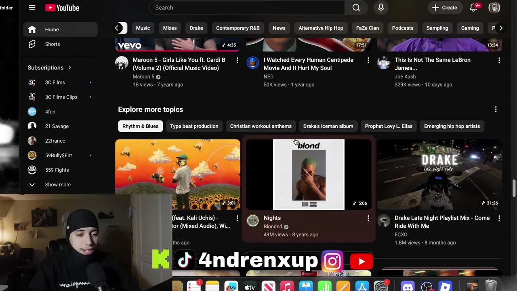Open Explore more topics options menu
This screenshot has height=291, width=517.
(x=496, y=110)
